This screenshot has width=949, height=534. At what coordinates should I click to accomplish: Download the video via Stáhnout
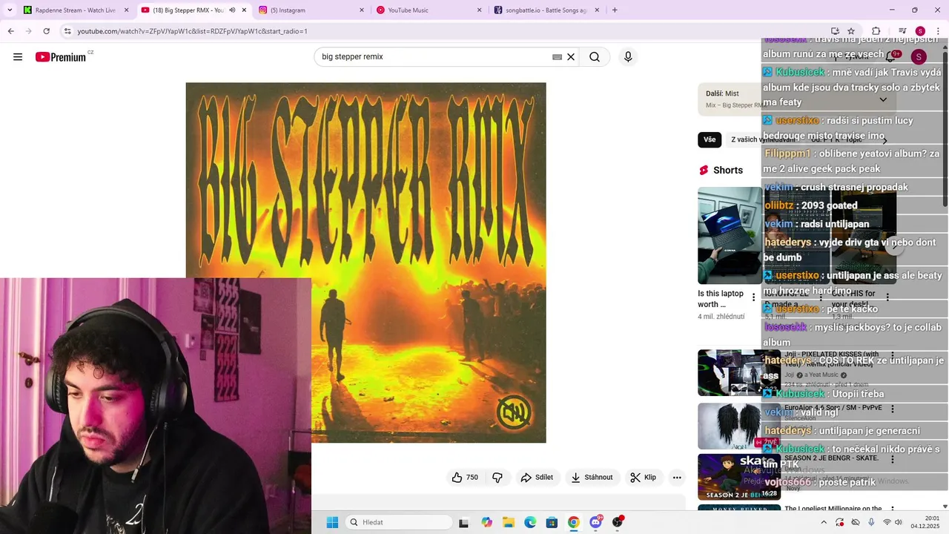pos(592,478)
